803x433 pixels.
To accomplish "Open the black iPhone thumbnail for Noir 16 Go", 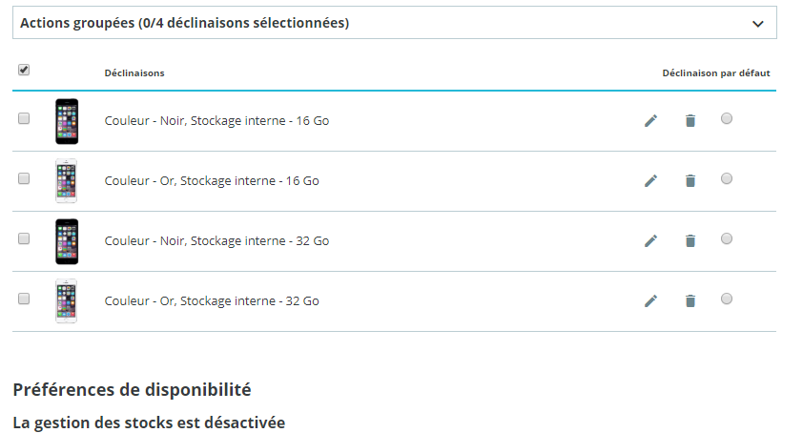I will 67,121.
